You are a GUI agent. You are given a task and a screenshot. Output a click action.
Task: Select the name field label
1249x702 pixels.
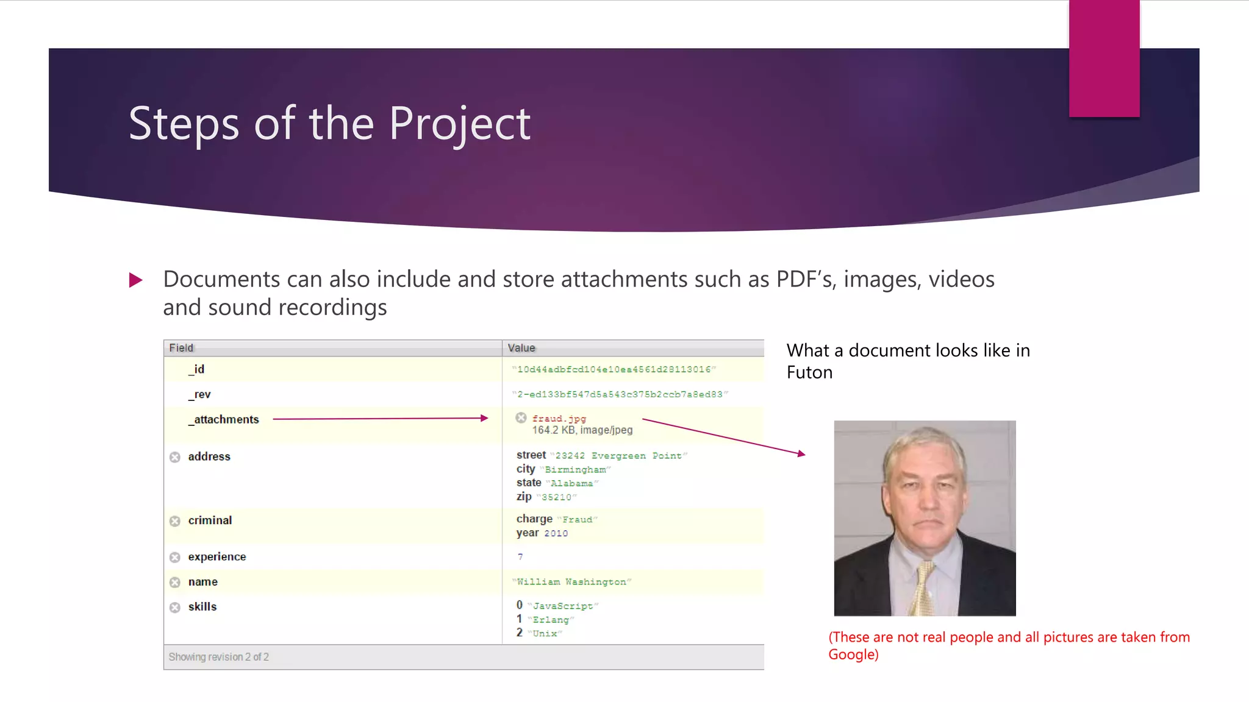pos(203,582)
